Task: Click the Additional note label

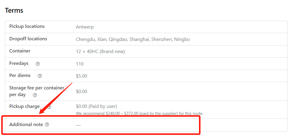Action: (26, 125)
